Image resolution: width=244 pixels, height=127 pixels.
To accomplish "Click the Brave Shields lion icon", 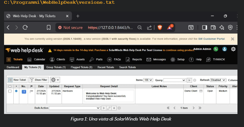I will click(160, 27).
